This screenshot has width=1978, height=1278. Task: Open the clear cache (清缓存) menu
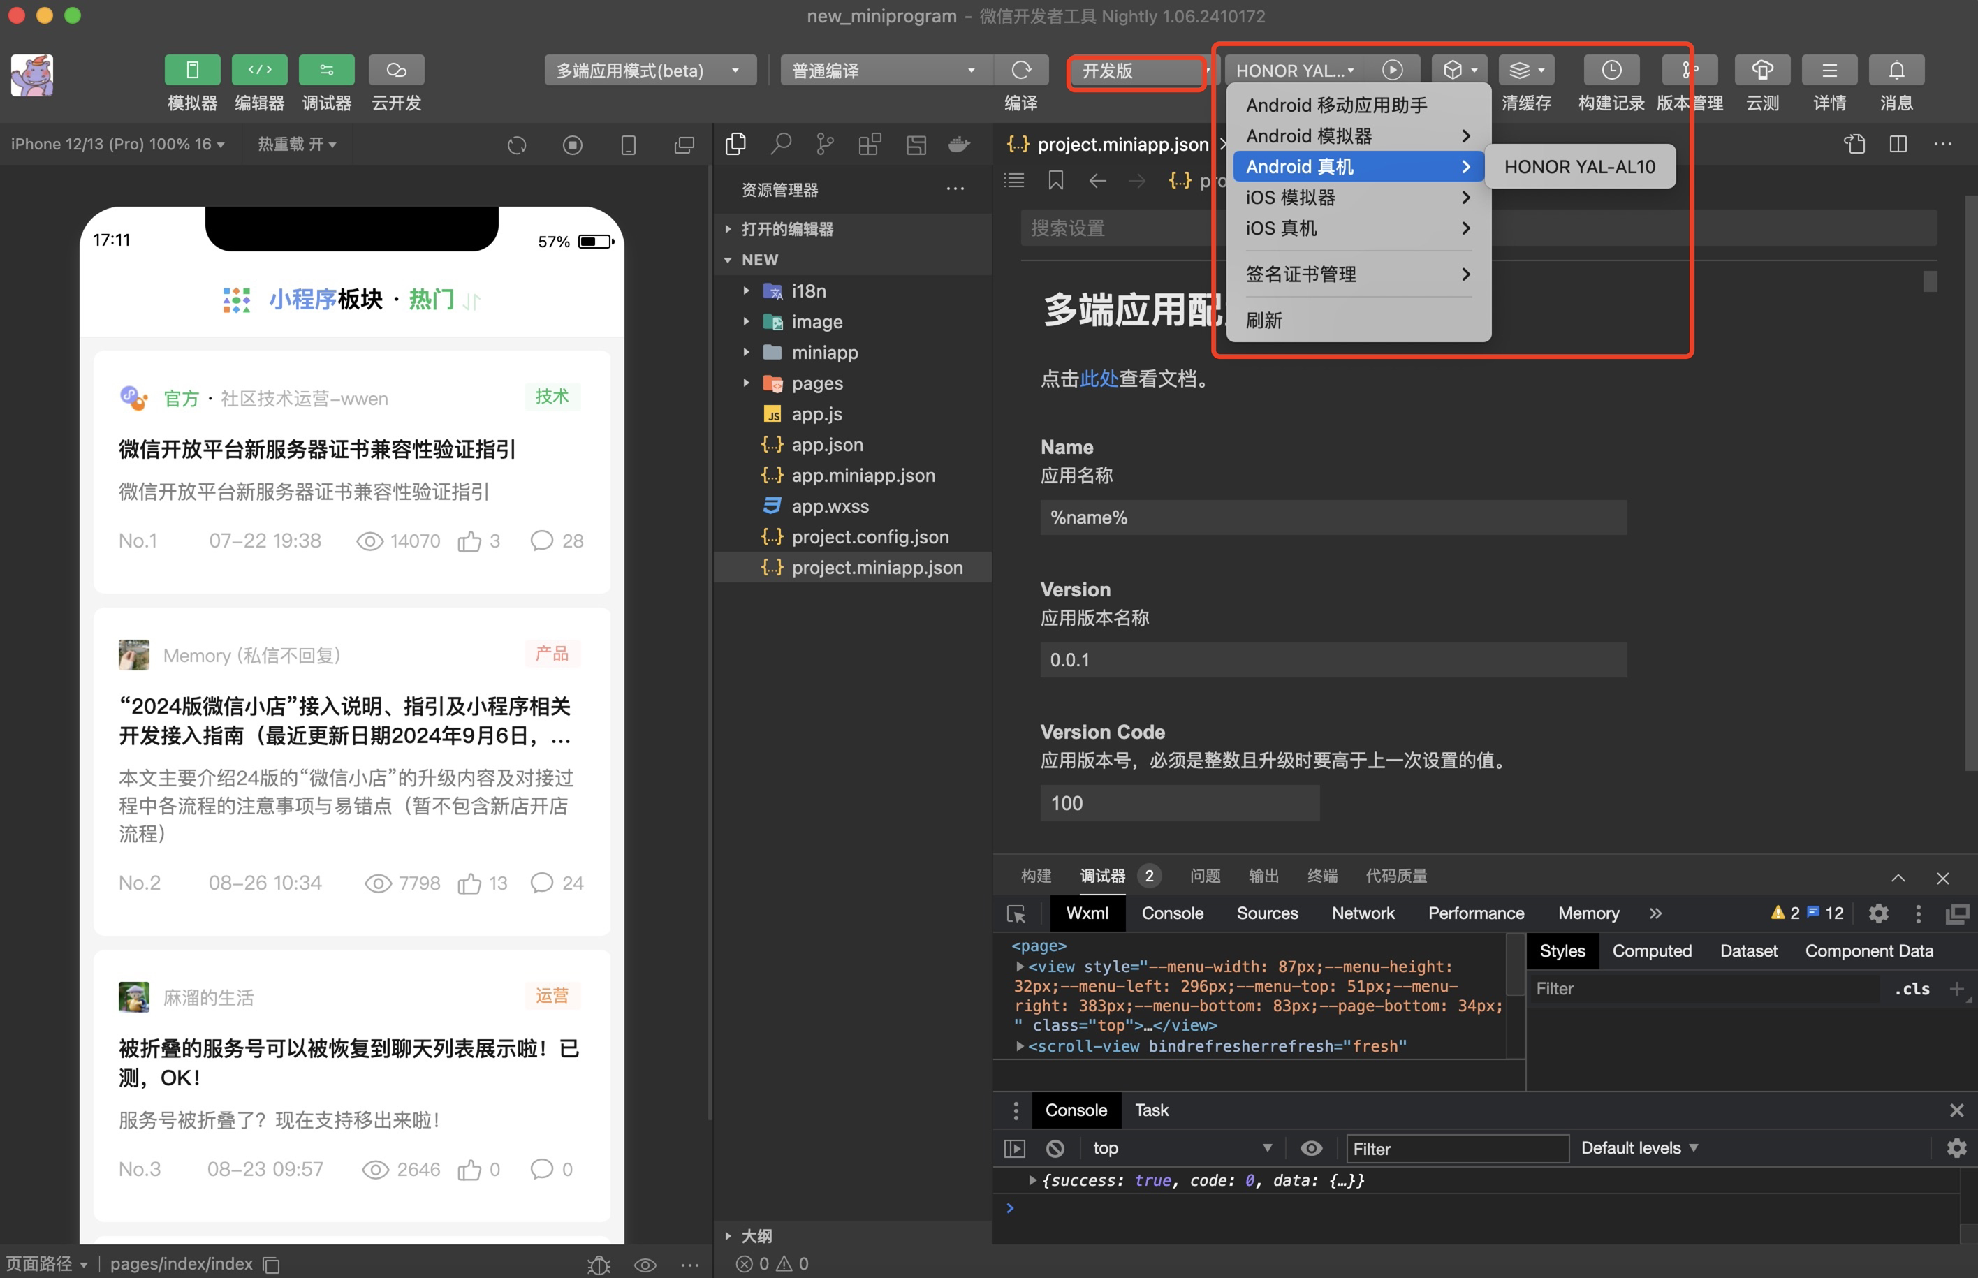1525,71
